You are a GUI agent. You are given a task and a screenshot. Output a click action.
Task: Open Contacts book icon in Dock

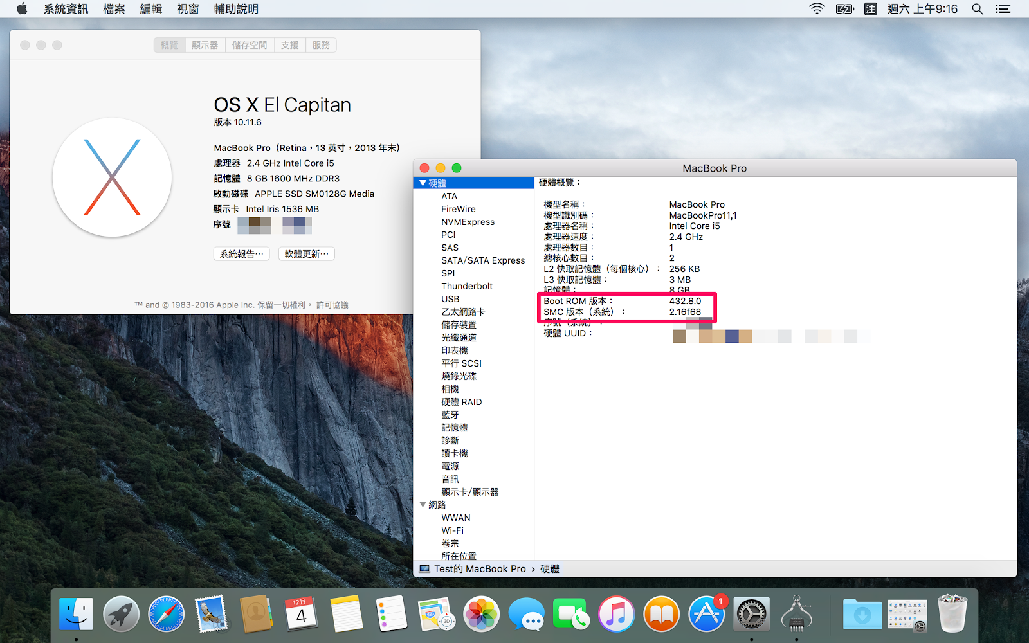pyautogui.click(x=256, y=614)
